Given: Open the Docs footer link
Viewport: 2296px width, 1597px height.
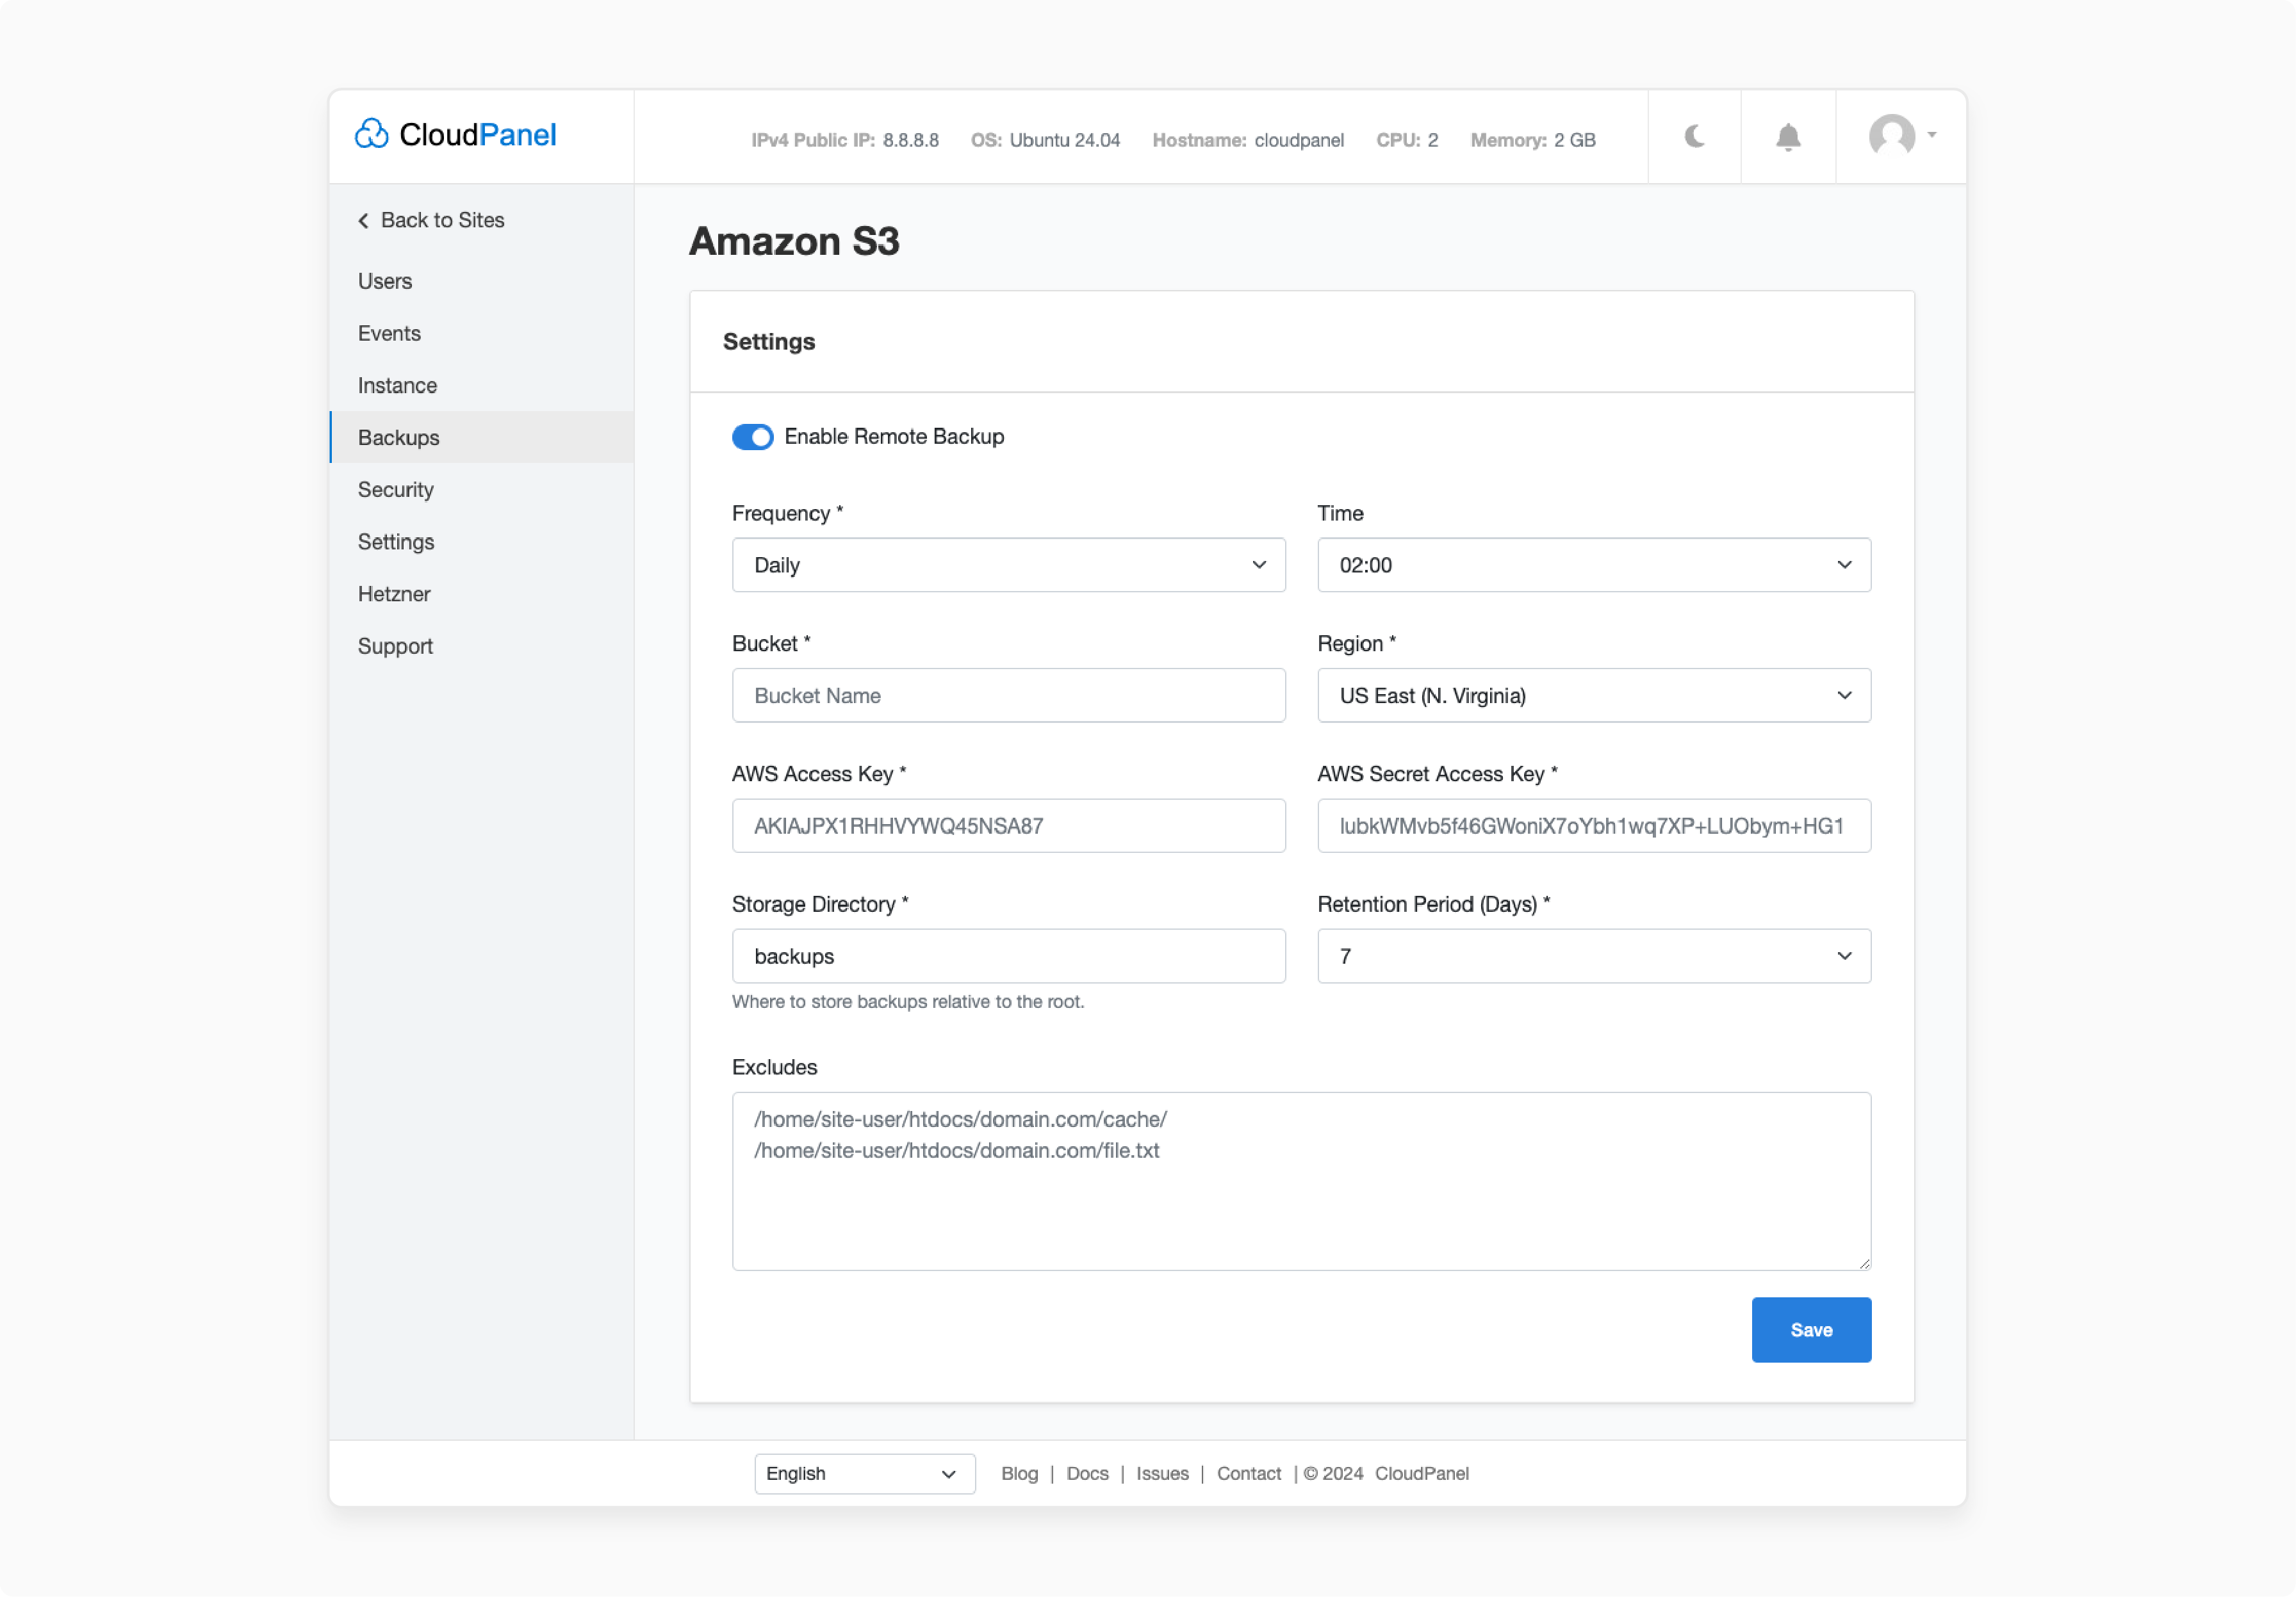Looking at the screenshot, I should (1087, 1474).
